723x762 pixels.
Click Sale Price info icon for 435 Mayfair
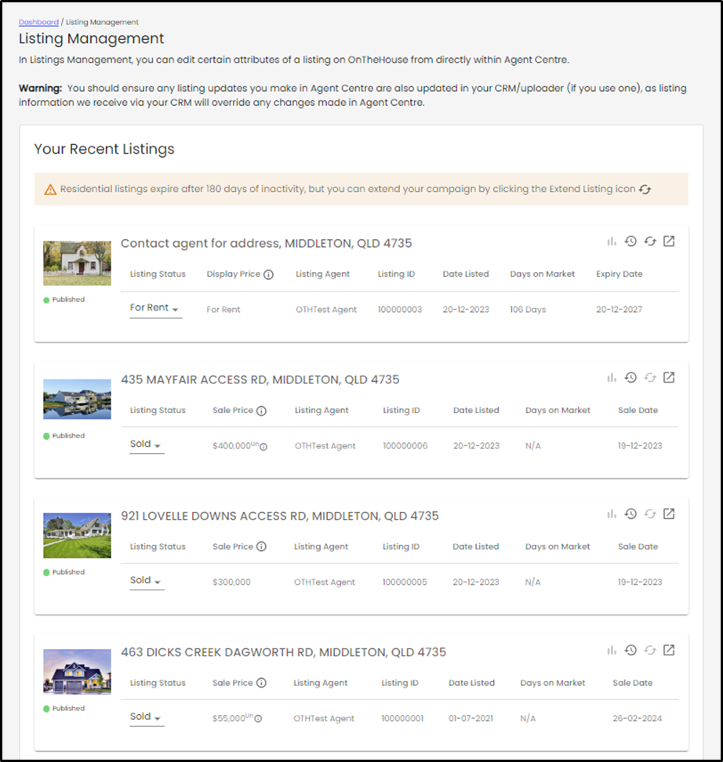(261, 411)
